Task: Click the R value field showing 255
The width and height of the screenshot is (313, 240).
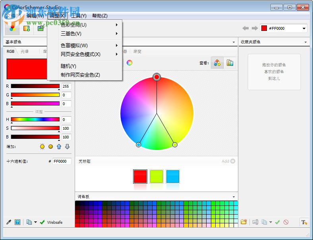Action: pyautogui.click(x=66, y=86)
